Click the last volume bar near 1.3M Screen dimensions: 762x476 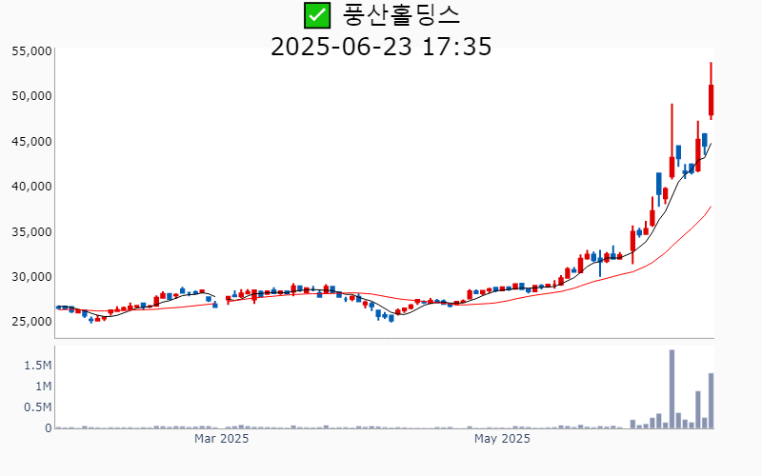pyautogui.click(x=711, y=401)
